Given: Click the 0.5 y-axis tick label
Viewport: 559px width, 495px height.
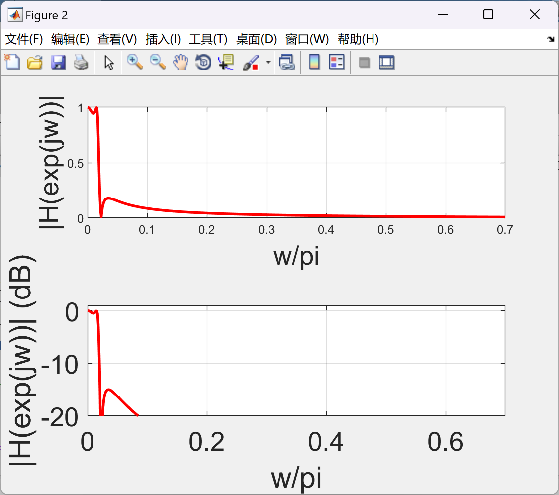Looking at the screenshot, I should (75, 164).
